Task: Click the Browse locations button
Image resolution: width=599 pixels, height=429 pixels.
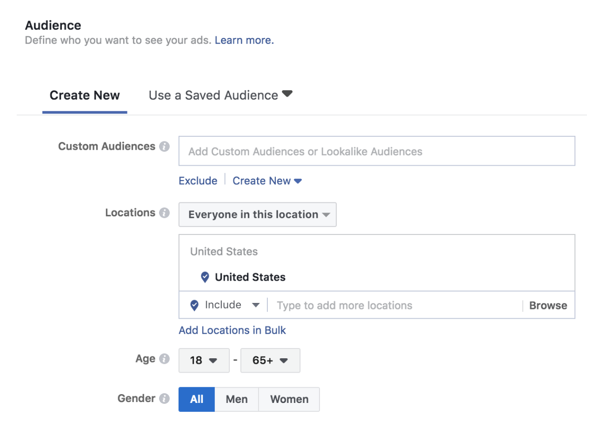Action: (x=548, y=306)
